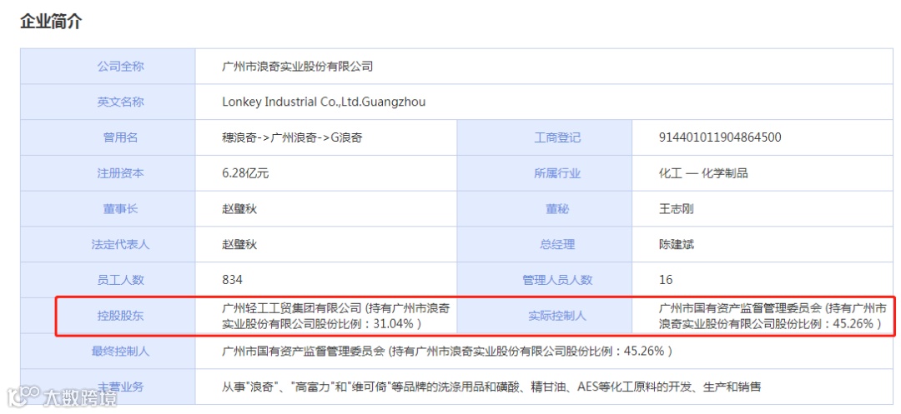Select the 控股股东 label cell
This screenshot has height=414, width=901.
point(108,316)
